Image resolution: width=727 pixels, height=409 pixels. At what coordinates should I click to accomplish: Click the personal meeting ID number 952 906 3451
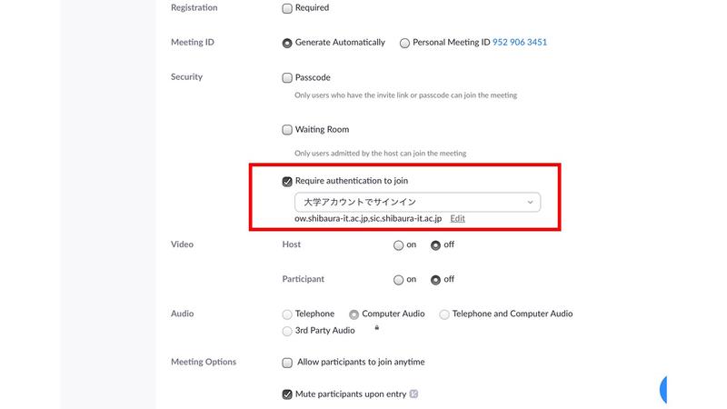point(519,42)
